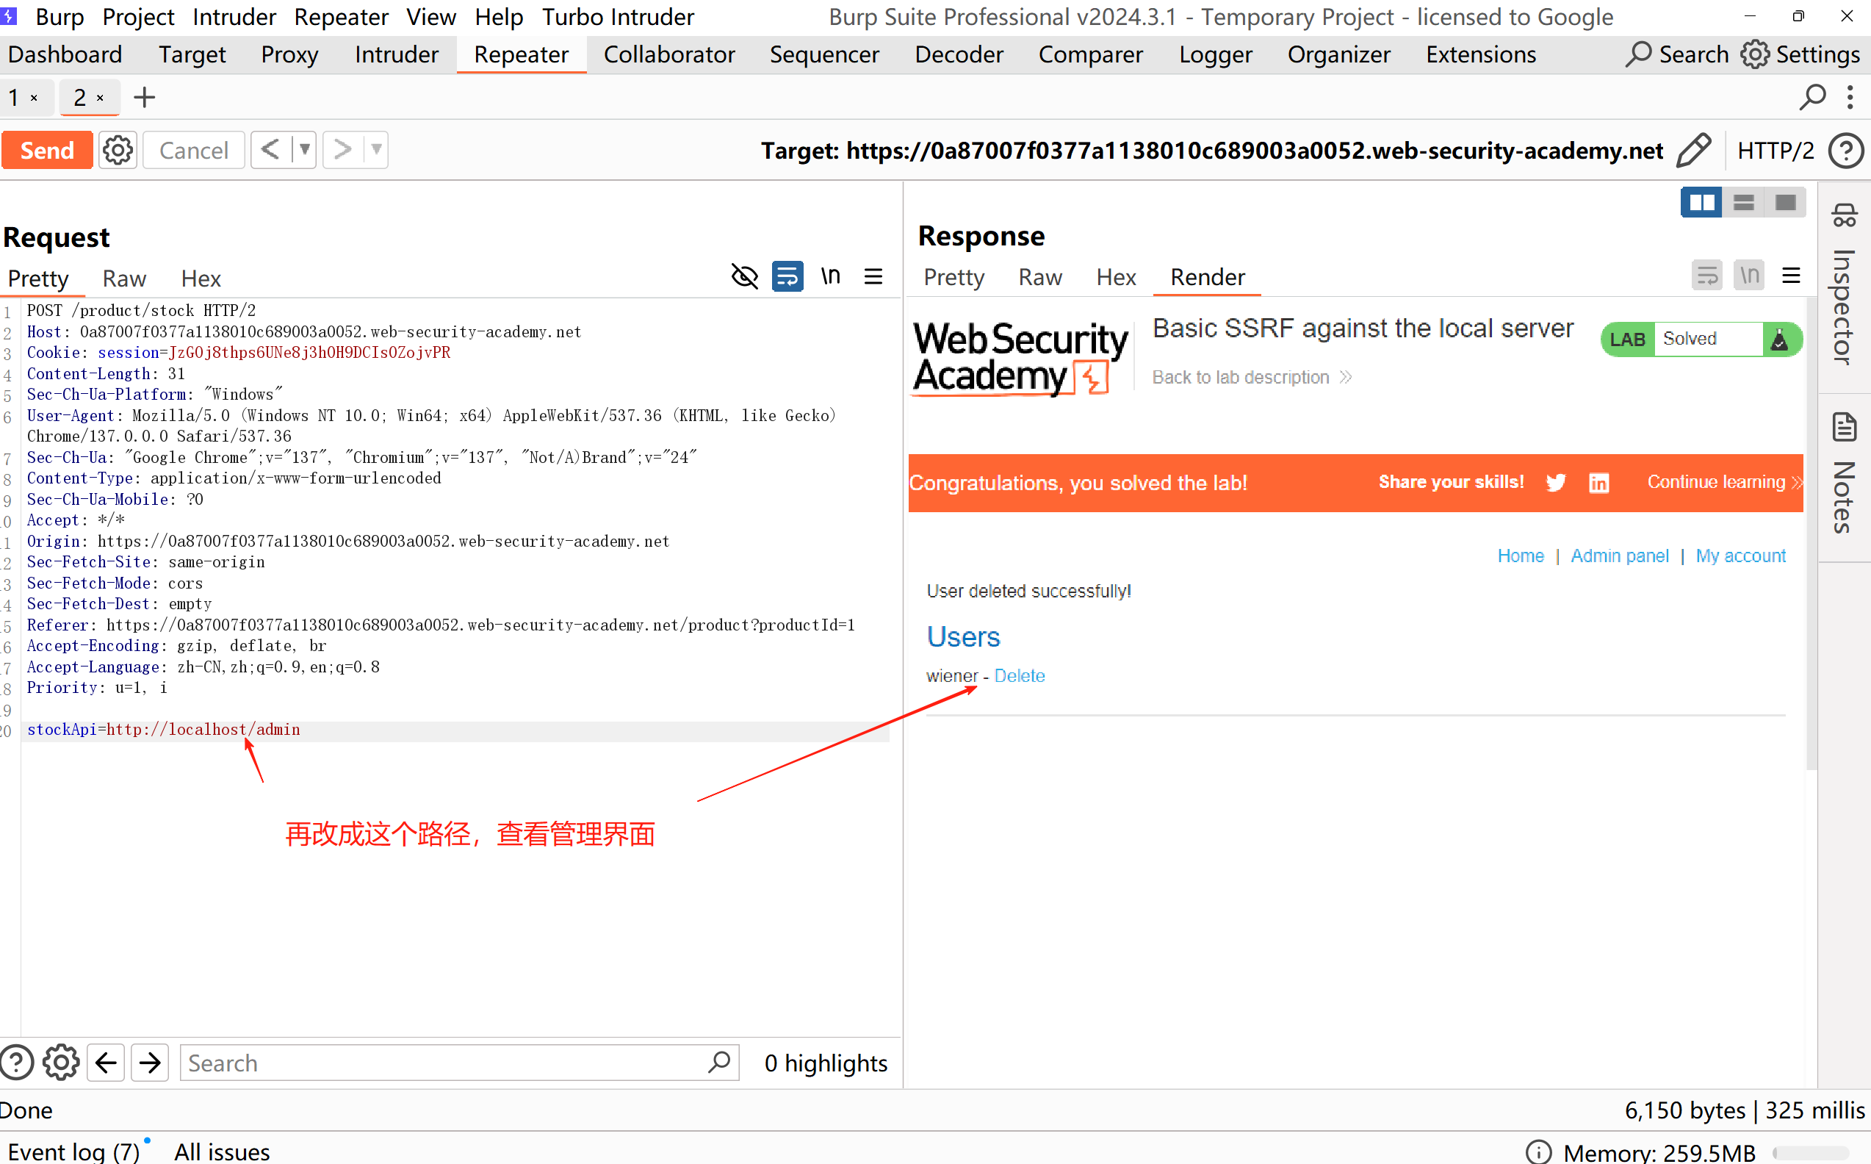Open Repeater send settings gear
1871x1164 pixels.
tap(118, 150)
